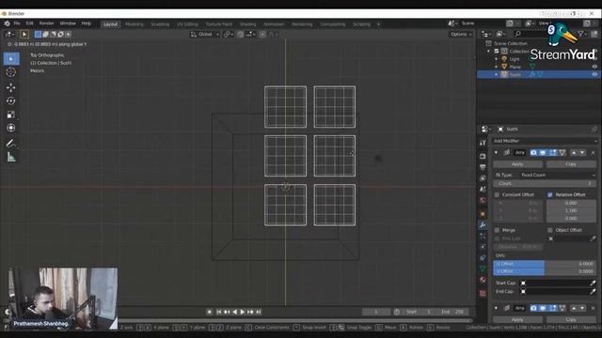
Task: Expand the Sushi object in outliner
Action: (496, 75)
